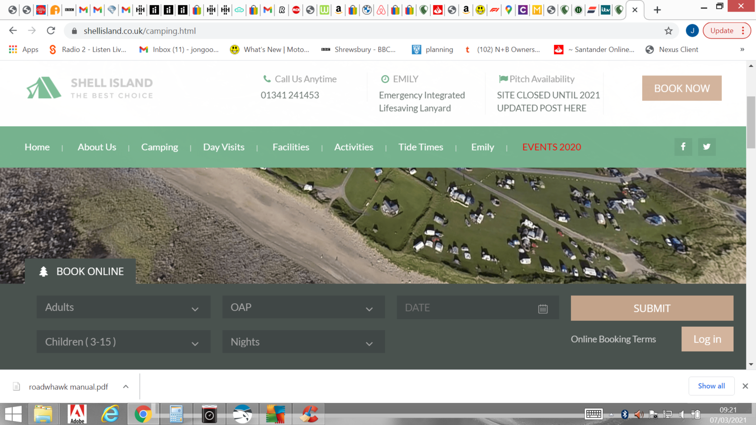Open a new browser tab
This screenshot has width=756, height=425.
click(657, 10)
